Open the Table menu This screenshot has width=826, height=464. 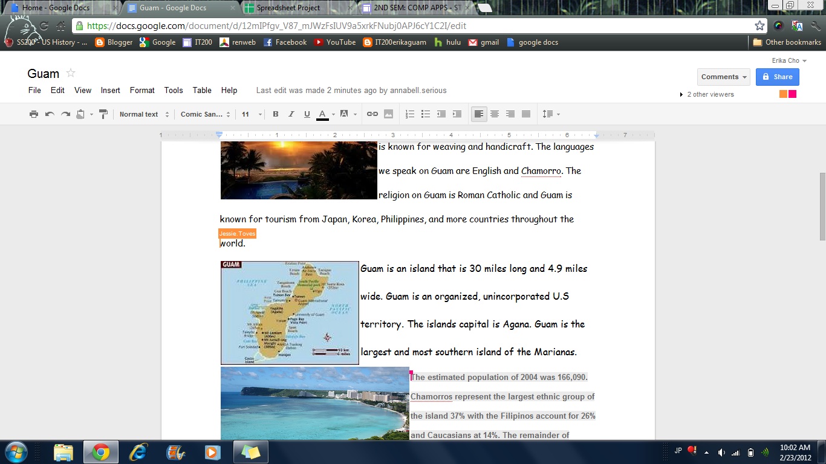202,90
